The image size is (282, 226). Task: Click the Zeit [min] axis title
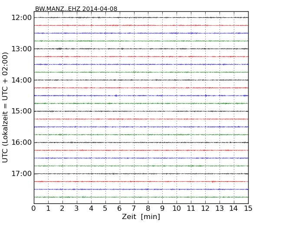(141, 216)
